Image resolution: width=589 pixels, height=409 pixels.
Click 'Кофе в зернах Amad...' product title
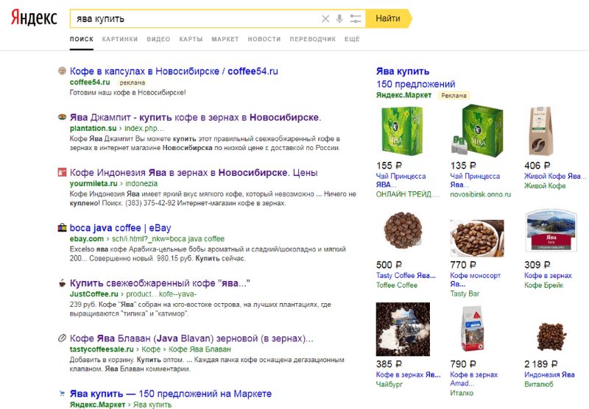point(473,379)
